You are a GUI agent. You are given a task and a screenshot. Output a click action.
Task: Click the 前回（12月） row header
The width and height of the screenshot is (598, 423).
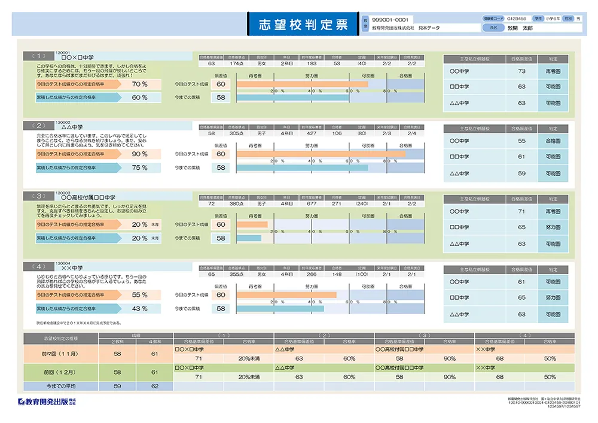pyautogui.click(x=58, y=372)
